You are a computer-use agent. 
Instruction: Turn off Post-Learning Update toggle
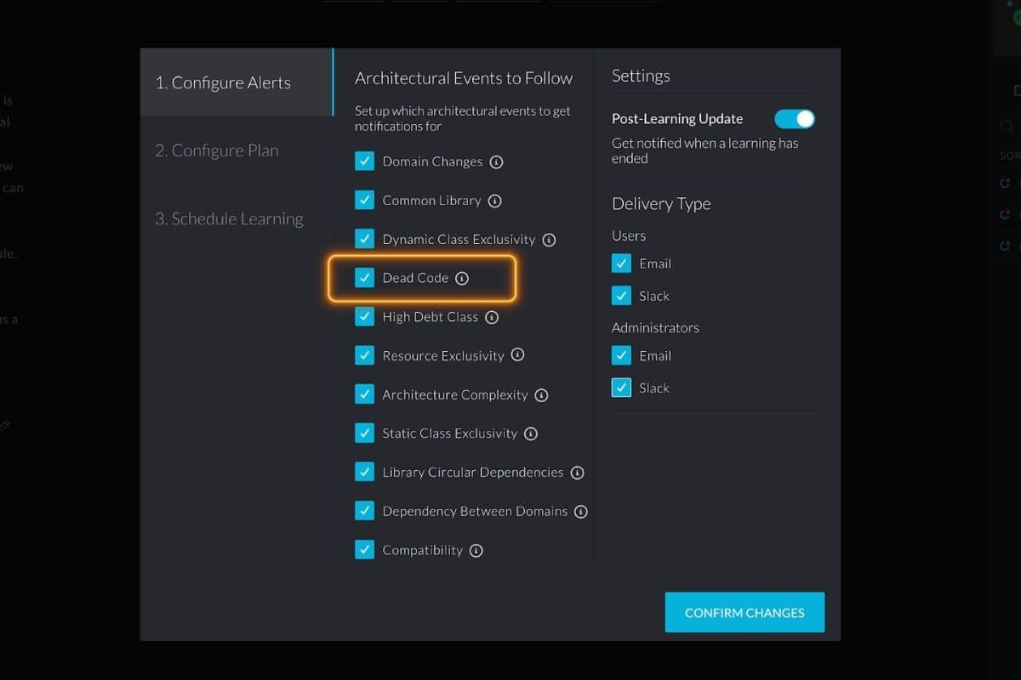coord(795,119)
